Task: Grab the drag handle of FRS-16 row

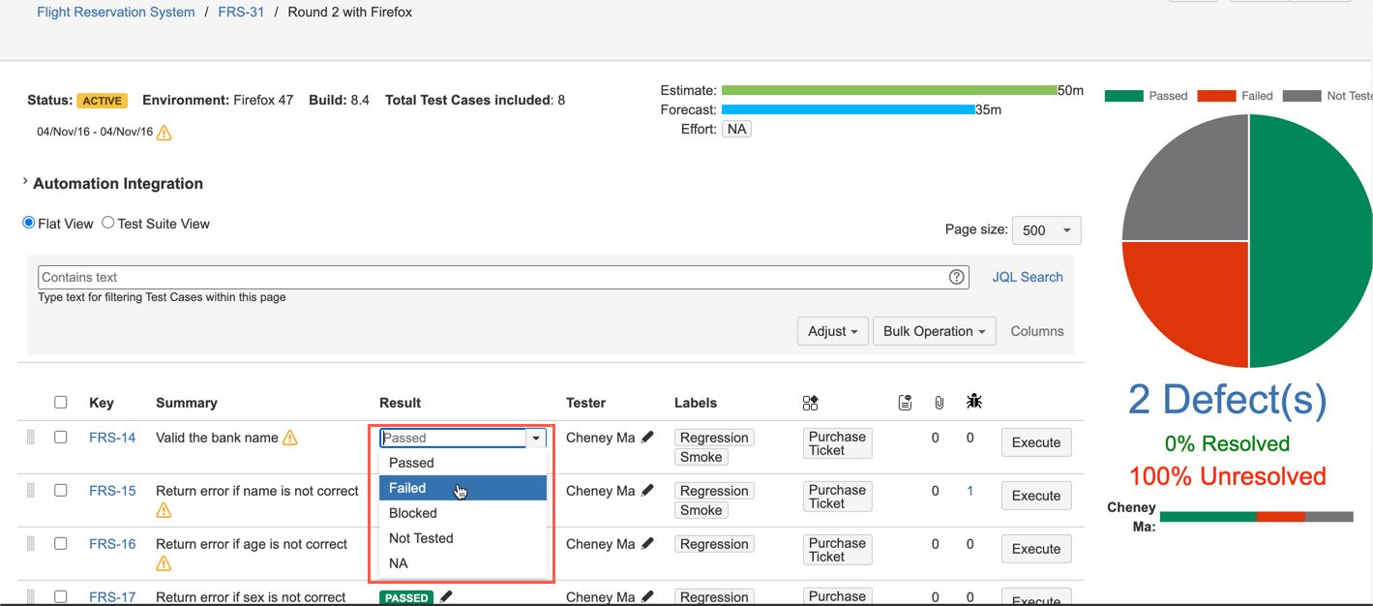Action: (31, 544)
